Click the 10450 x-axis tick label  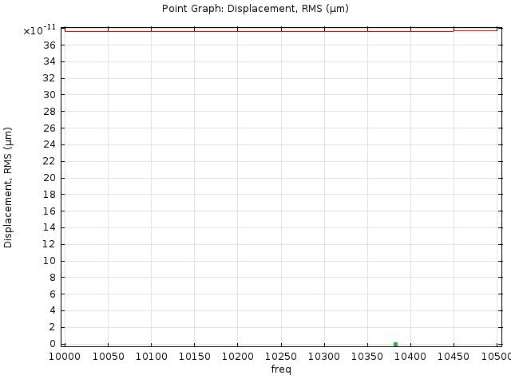(454, 356)
